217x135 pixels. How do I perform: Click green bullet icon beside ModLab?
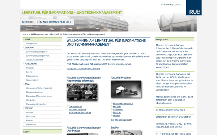(111, 112)
